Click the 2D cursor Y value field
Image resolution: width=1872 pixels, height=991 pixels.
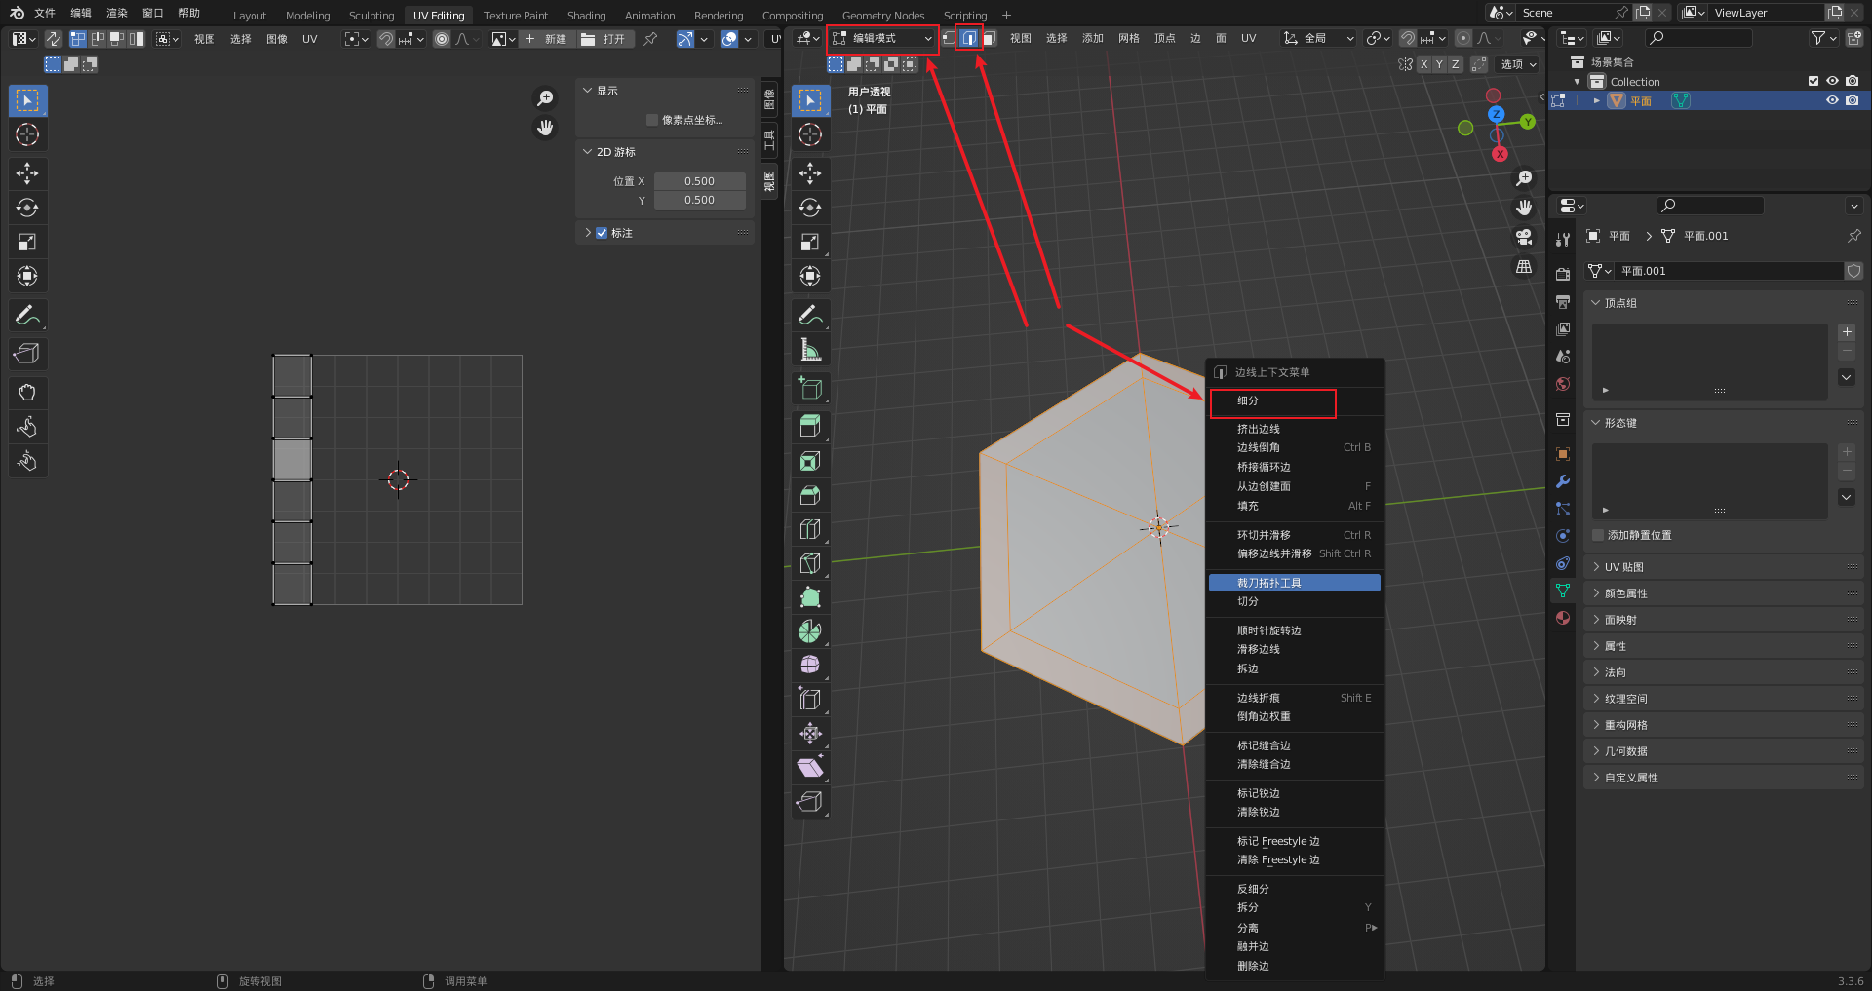pos(699,200)
